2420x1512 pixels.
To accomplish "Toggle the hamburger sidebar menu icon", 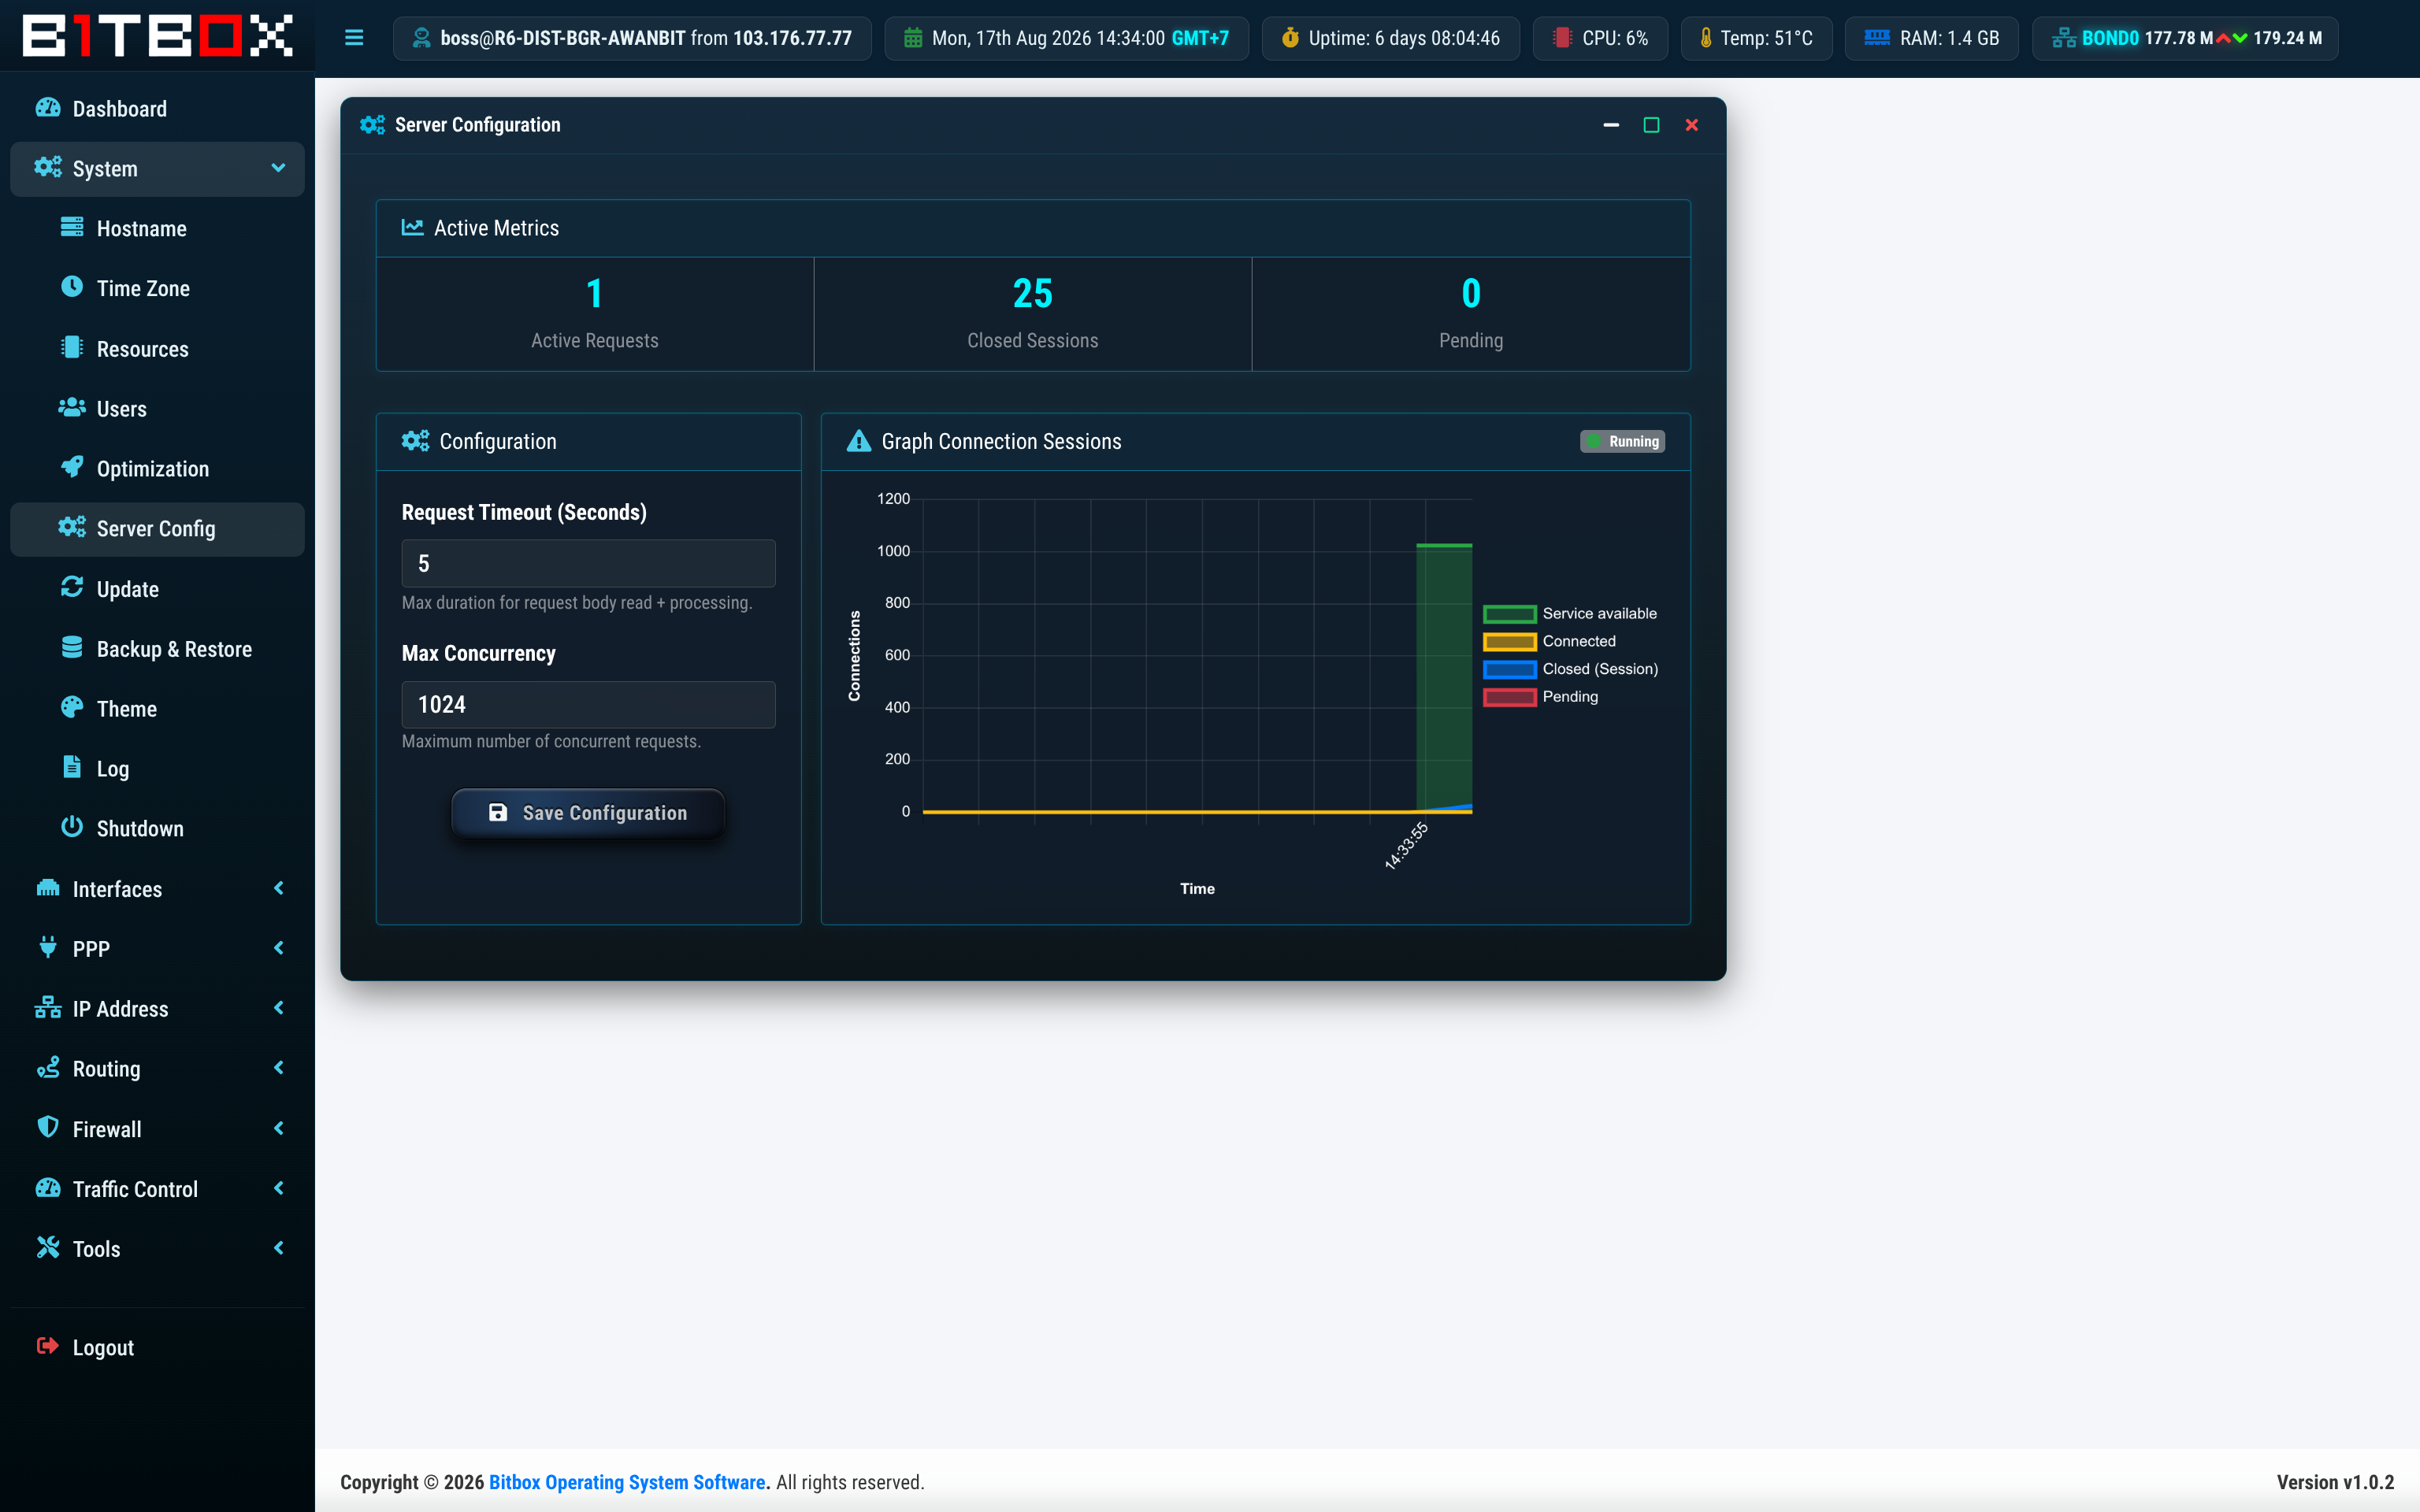I will [354, 38].
